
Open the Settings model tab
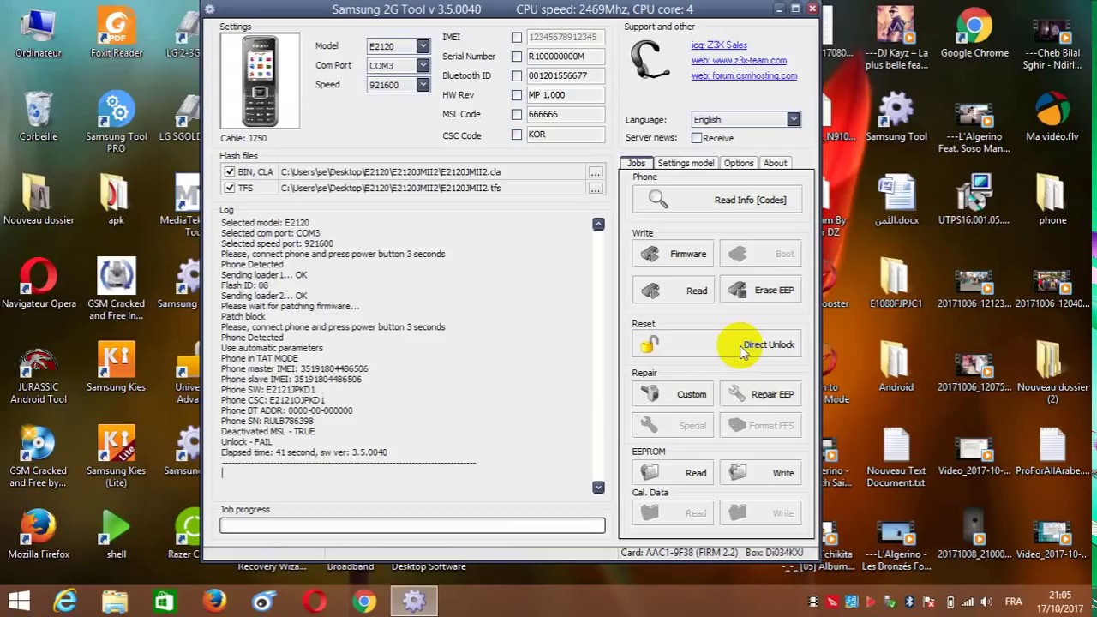point(686,163)
